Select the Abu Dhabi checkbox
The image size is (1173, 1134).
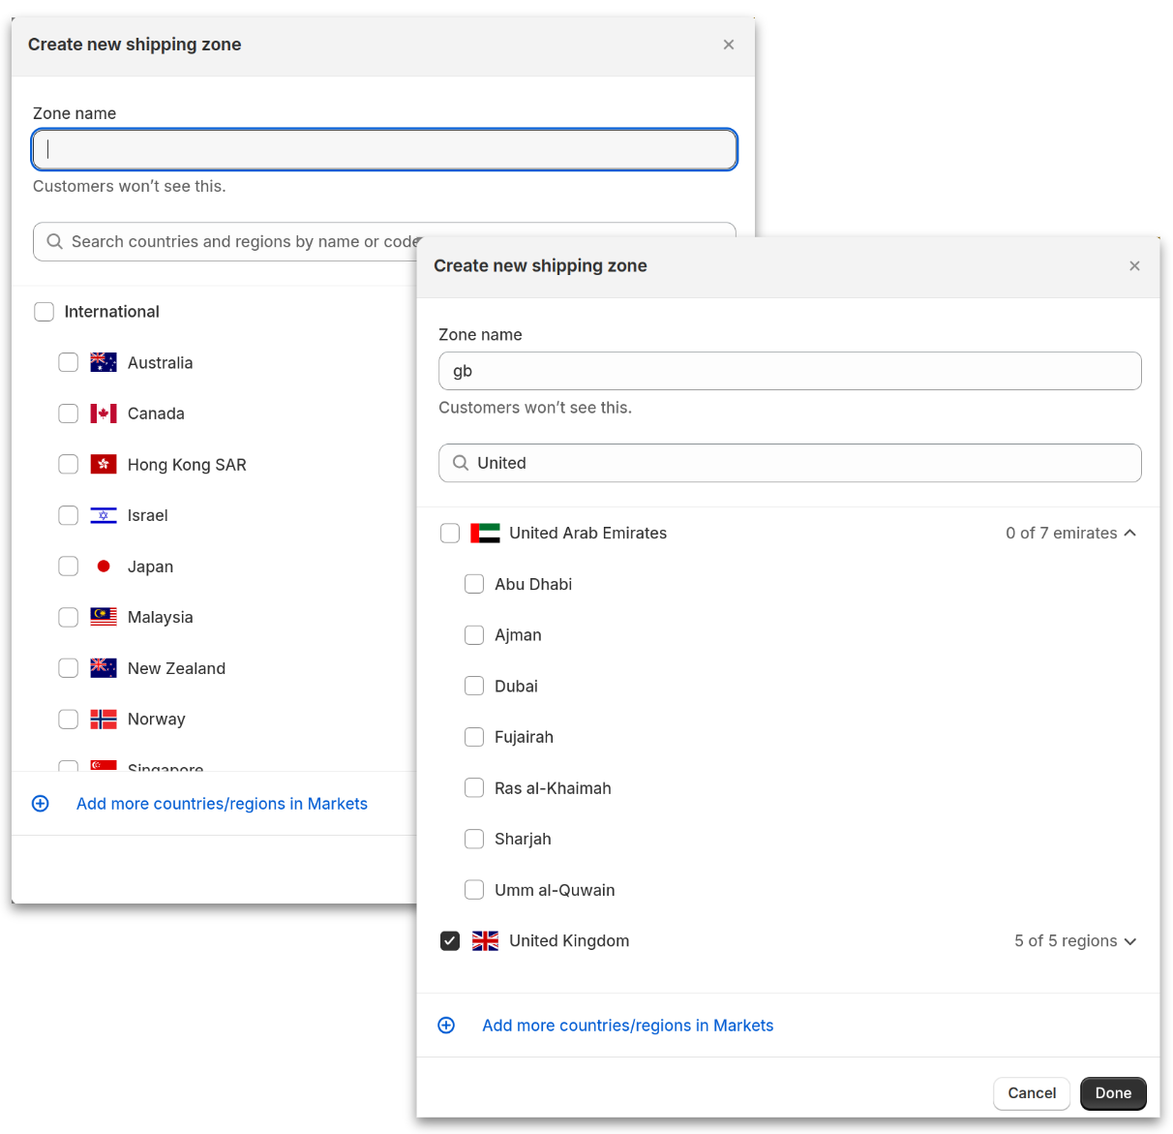click(474, 584)
